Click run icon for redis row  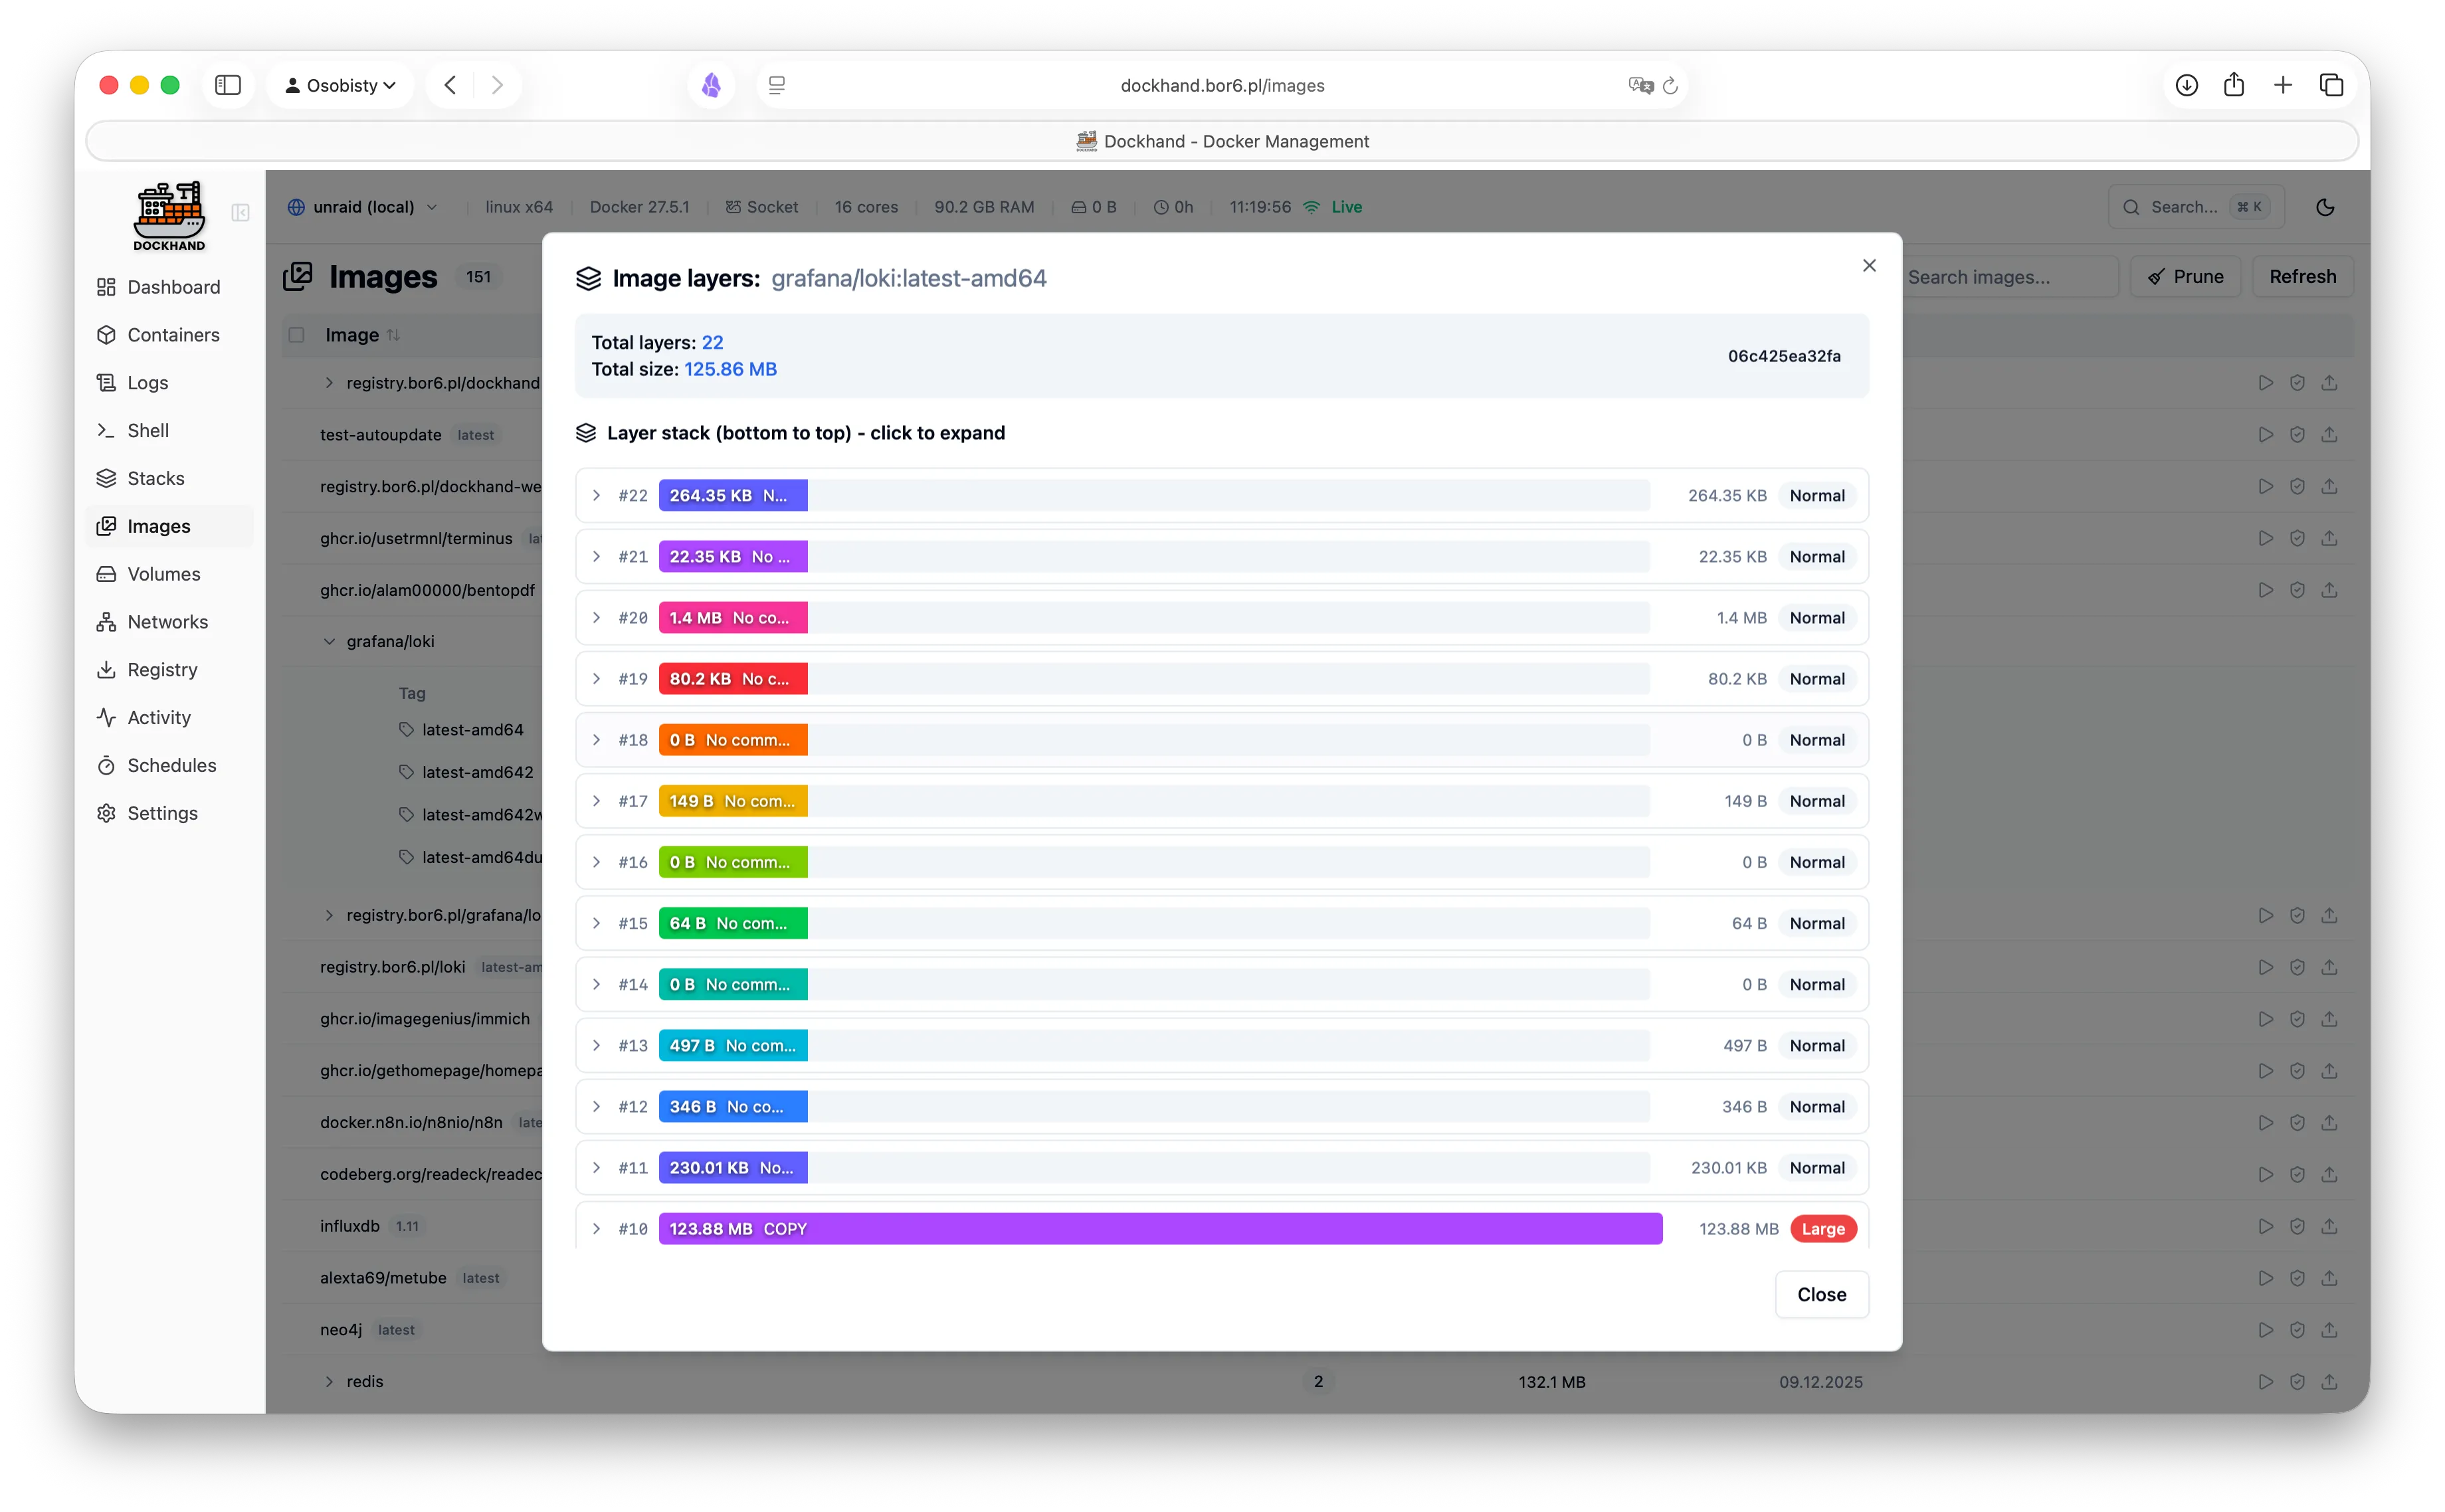2265,1381
